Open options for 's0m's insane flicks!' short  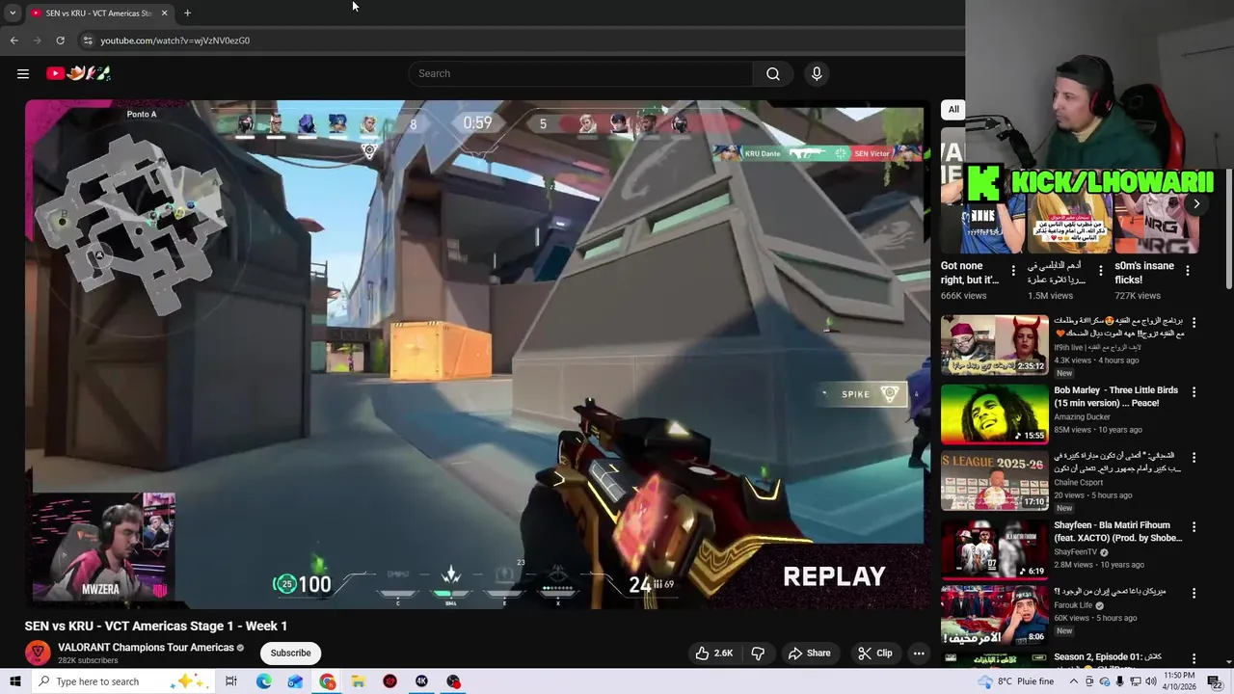pos(1187,271)
